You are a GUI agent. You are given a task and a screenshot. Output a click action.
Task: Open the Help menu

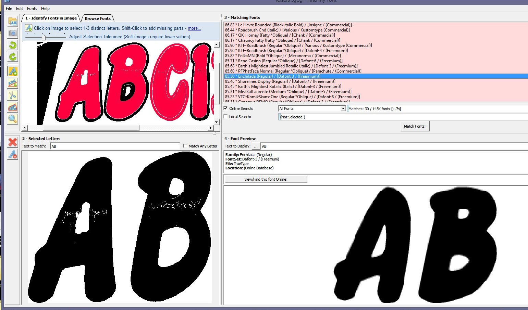45,9
